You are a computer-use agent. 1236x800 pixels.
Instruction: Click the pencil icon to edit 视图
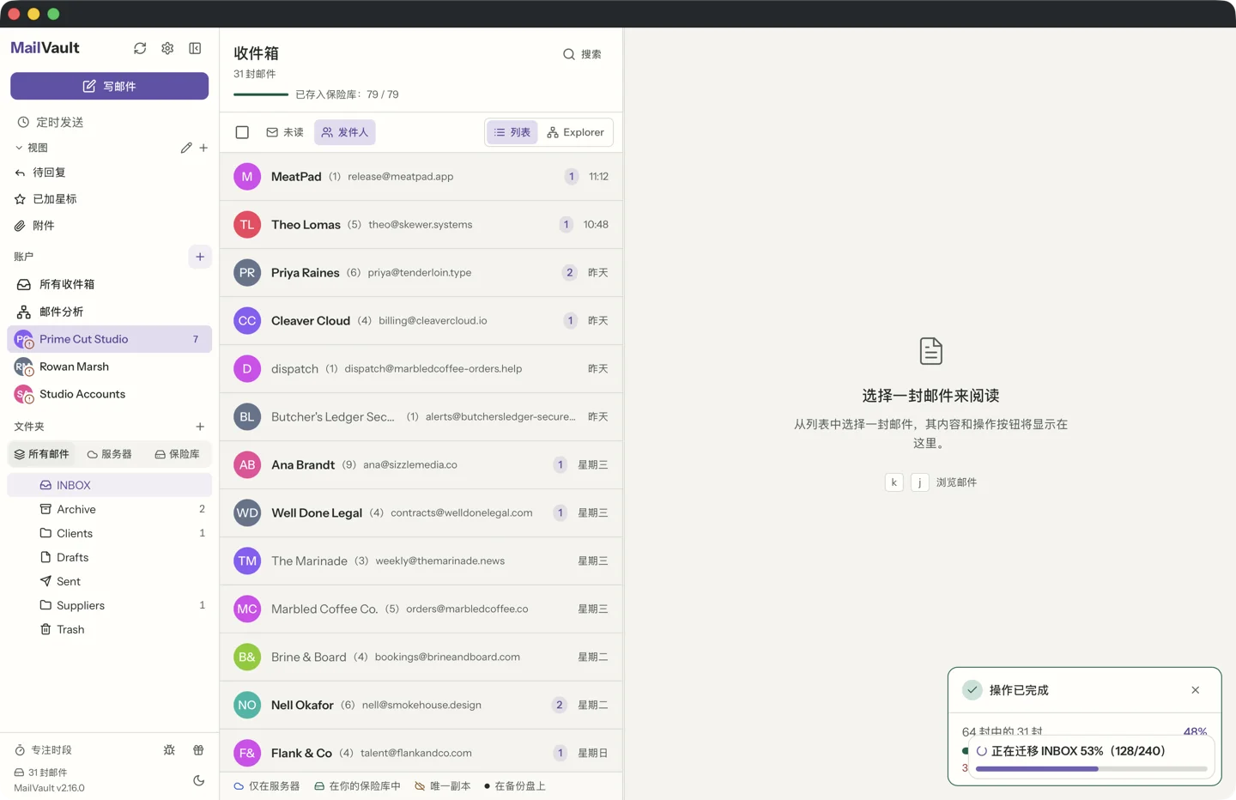[186, 148]
